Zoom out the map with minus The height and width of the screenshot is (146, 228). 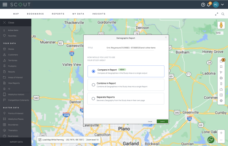point(221,140)
